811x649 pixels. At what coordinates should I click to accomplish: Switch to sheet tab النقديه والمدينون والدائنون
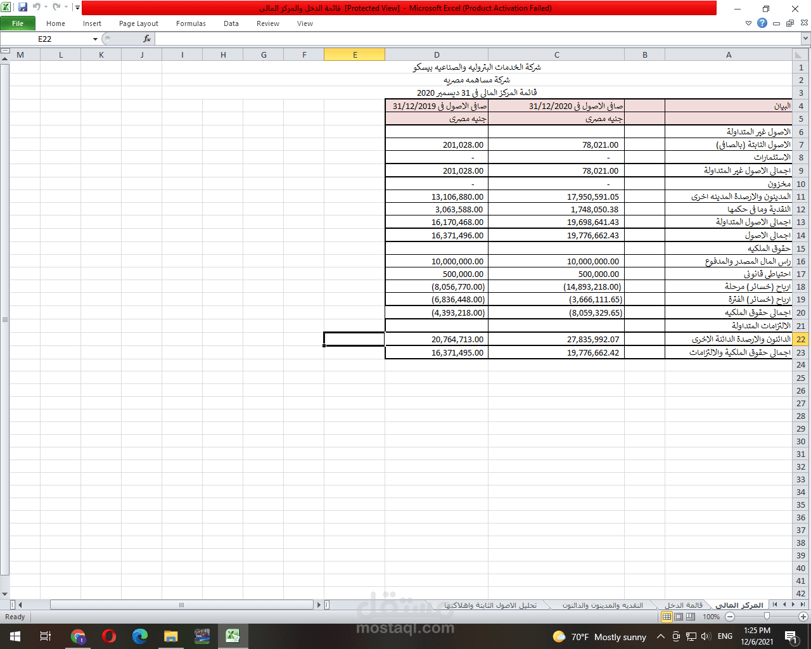pyautogui.click(x=603, y=605)
